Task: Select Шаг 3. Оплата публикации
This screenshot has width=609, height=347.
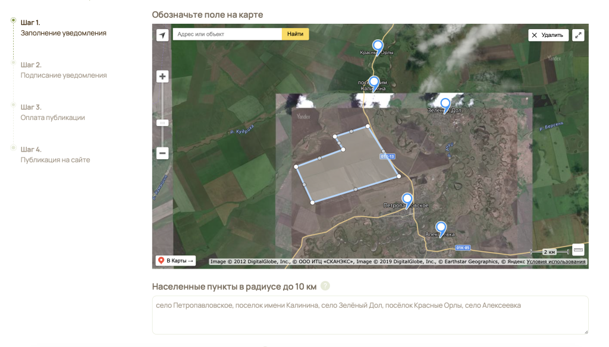Action: [x=53, y=112]
